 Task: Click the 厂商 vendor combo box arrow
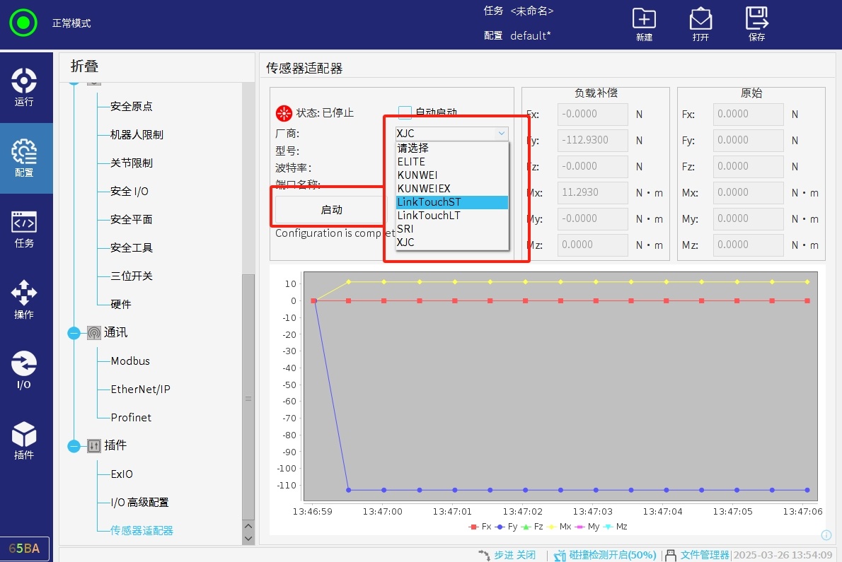pyautogui.click(x=501, y=133)
